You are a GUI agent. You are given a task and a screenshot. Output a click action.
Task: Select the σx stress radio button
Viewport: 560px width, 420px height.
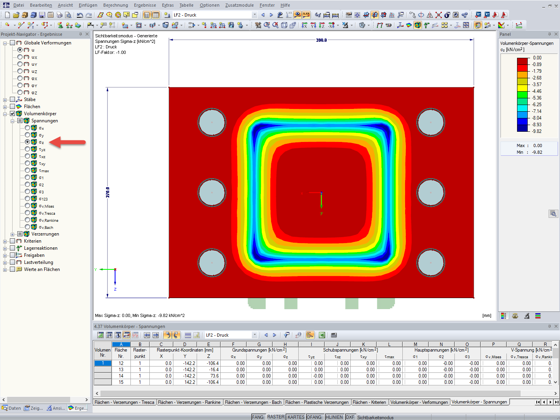27,128
